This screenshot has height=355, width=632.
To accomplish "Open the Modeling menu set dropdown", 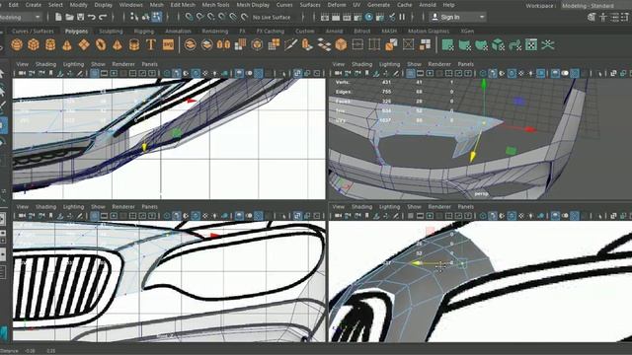I will click(21, 18).
